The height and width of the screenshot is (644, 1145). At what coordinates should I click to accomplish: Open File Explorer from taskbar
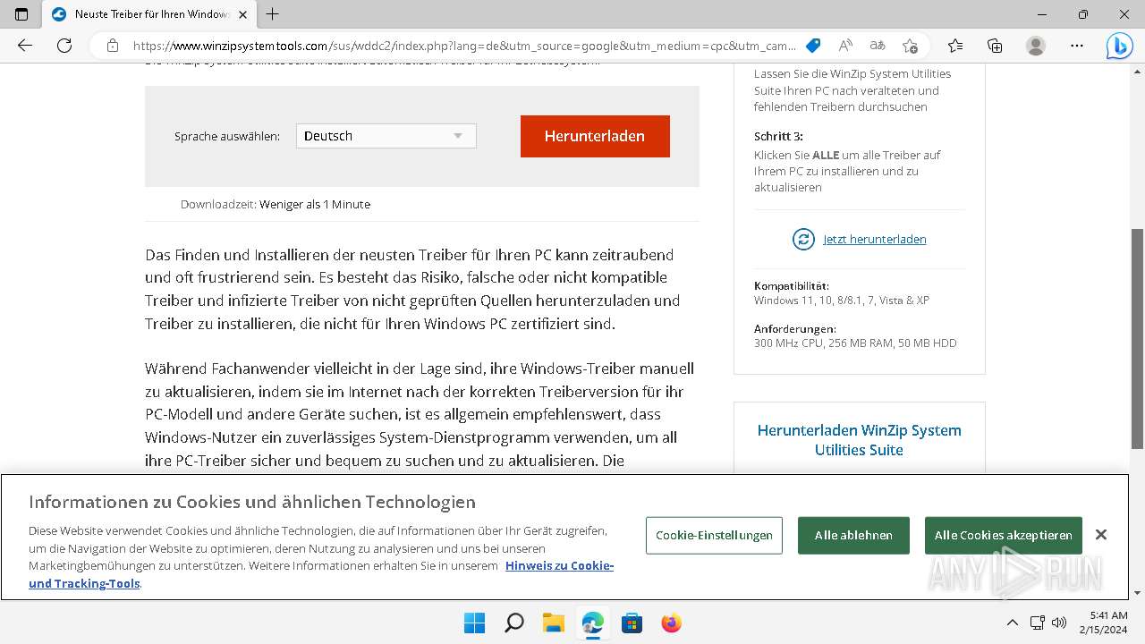(553, 623)
